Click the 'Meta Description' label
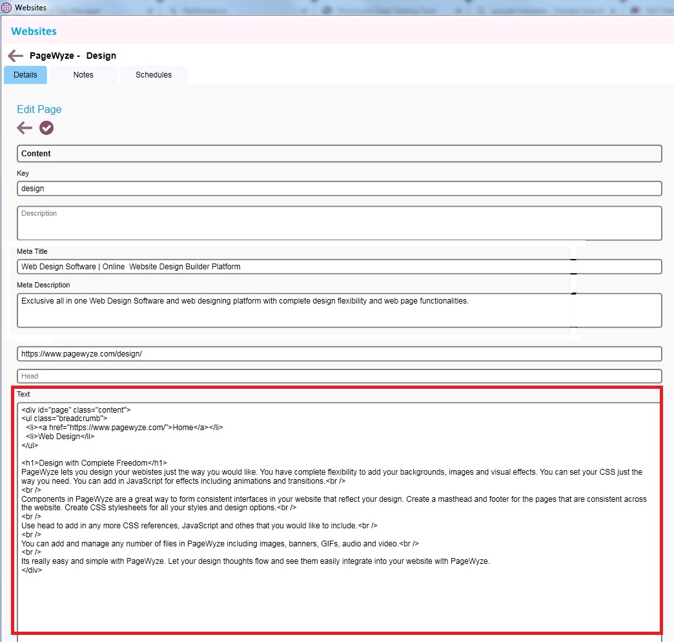This screenshot has height=642, width=674. pos(43,285)
